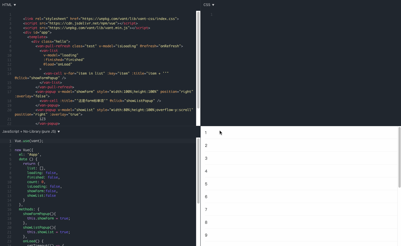Viewport: 401px width, 246px height.
Task: Click the "这是form标单项" van-cell line in HTML
Action: 100,101
